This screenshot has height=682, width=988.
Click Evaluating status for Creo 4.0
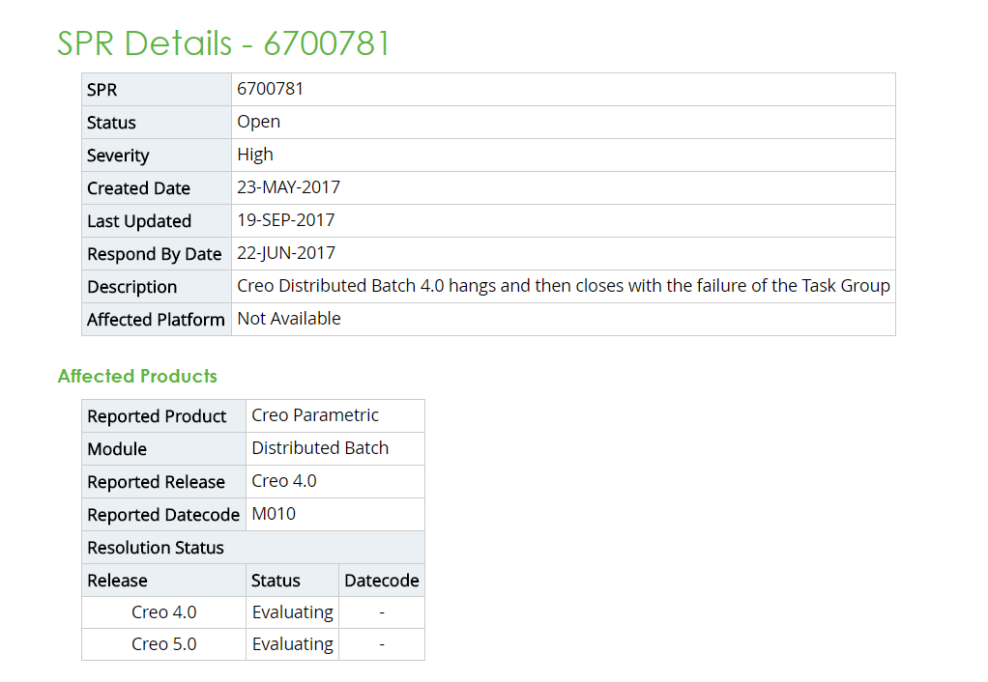click(292, 612)
